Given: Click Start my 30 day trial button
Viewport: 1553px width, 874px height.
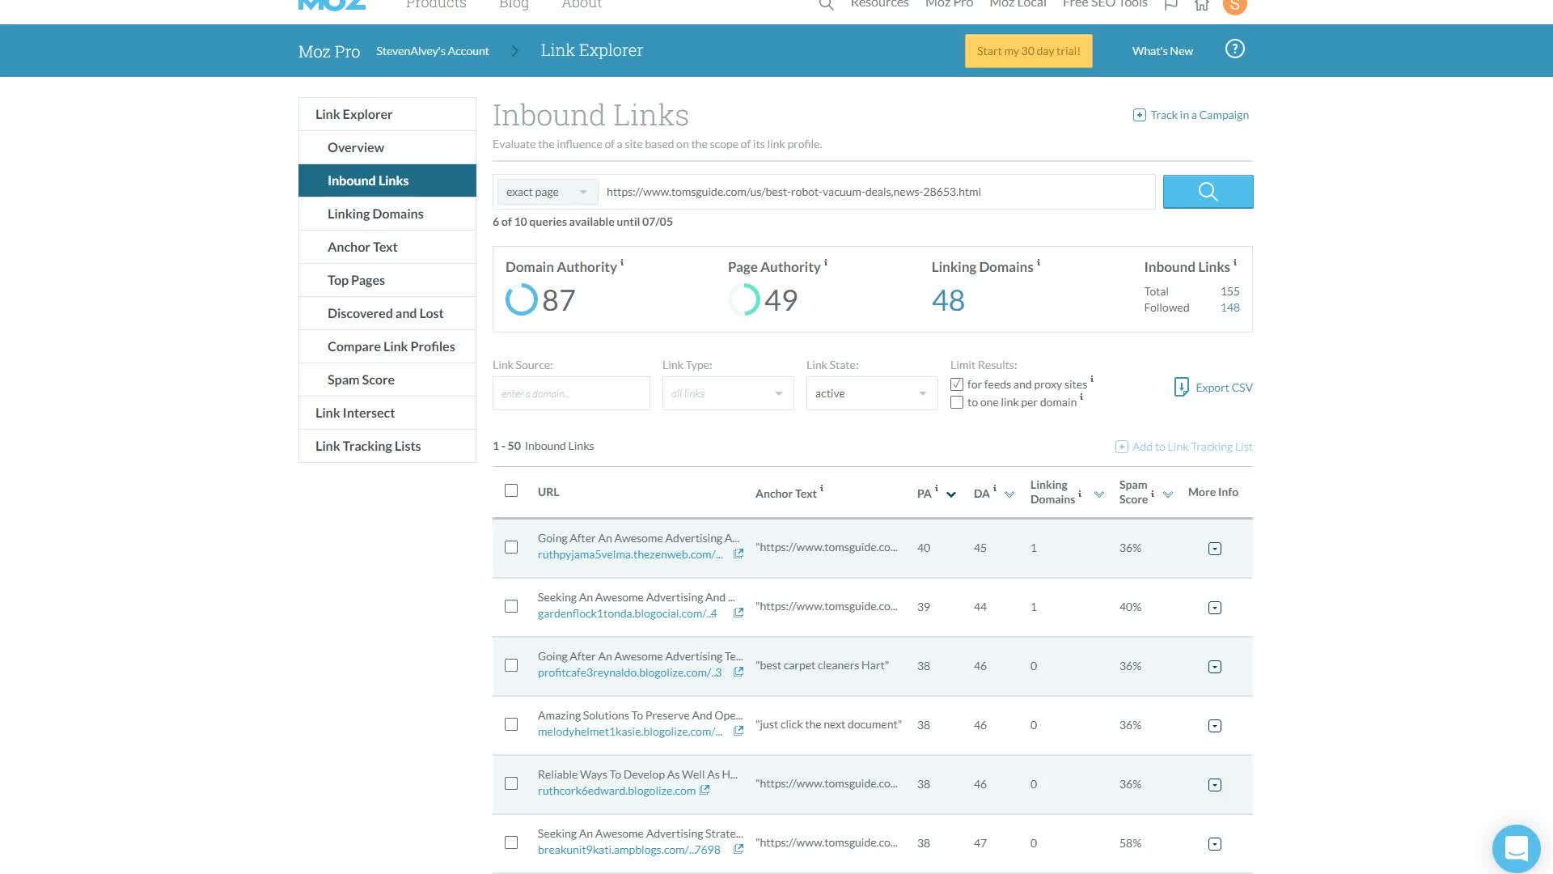Looking at the screenshot, I should pyautogui.click(x=1028, y=51).
